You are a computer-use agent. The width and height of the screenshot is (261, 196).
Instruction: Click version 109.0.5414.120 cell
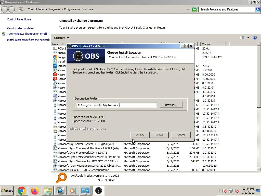(212, 57)
